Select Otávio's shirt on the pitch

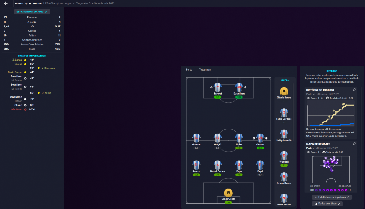coord(260,138)
